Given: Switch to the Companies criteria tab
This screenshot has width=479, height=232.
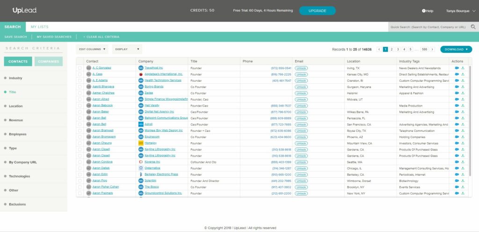Looking at the screenshot, I should 48,61.
